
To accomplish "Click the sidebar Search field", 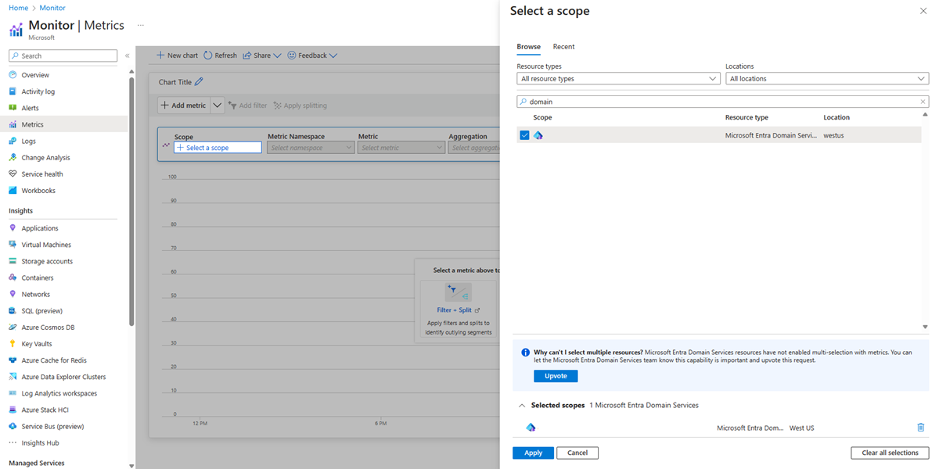I will [63, 55].
